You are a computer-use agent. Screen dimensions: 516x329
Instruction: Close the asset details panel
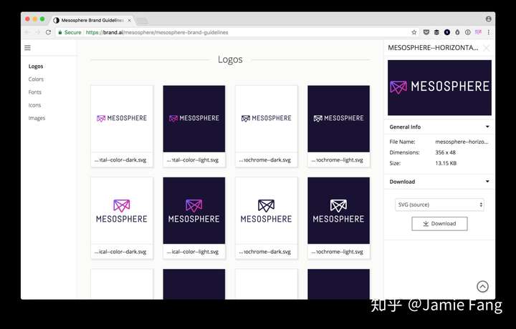click(487, 48)
